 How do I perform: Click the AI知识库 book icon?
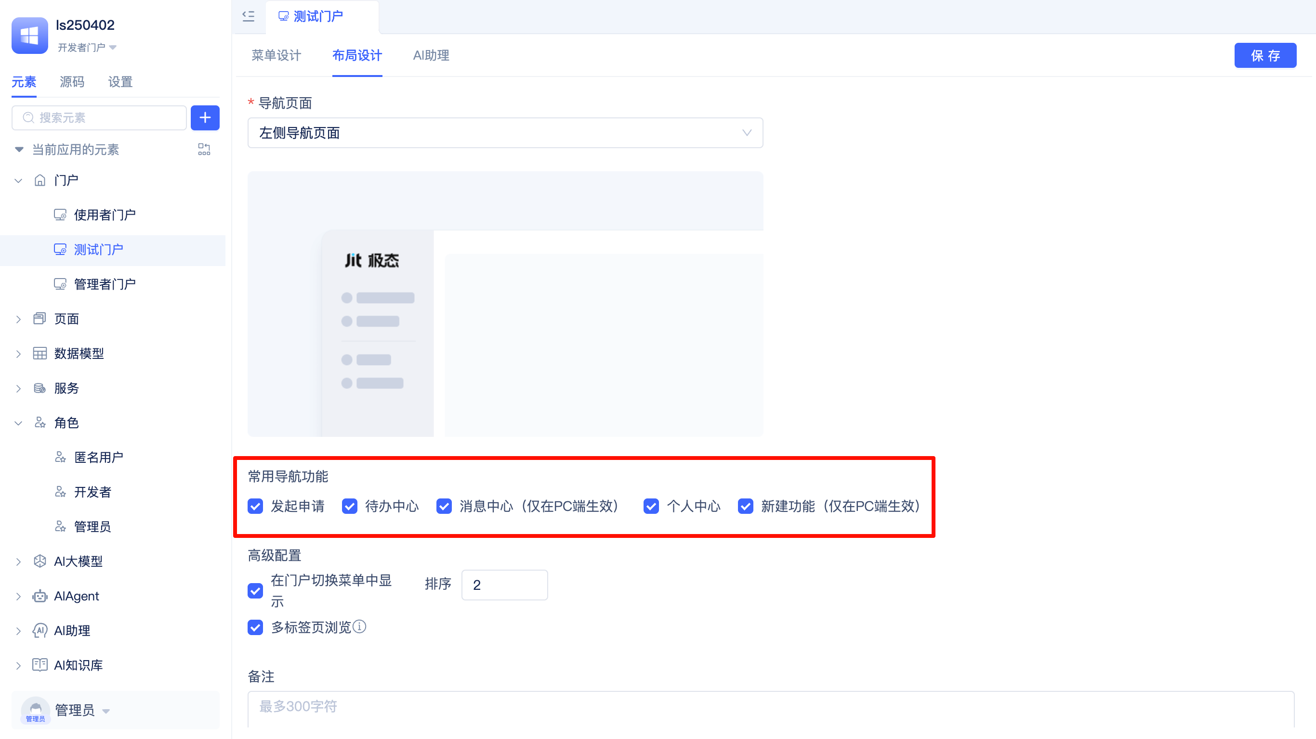click(40, 665)
